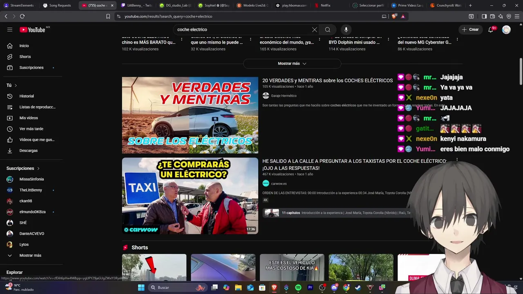Expand the 11 capítulos chapter list

337,213
